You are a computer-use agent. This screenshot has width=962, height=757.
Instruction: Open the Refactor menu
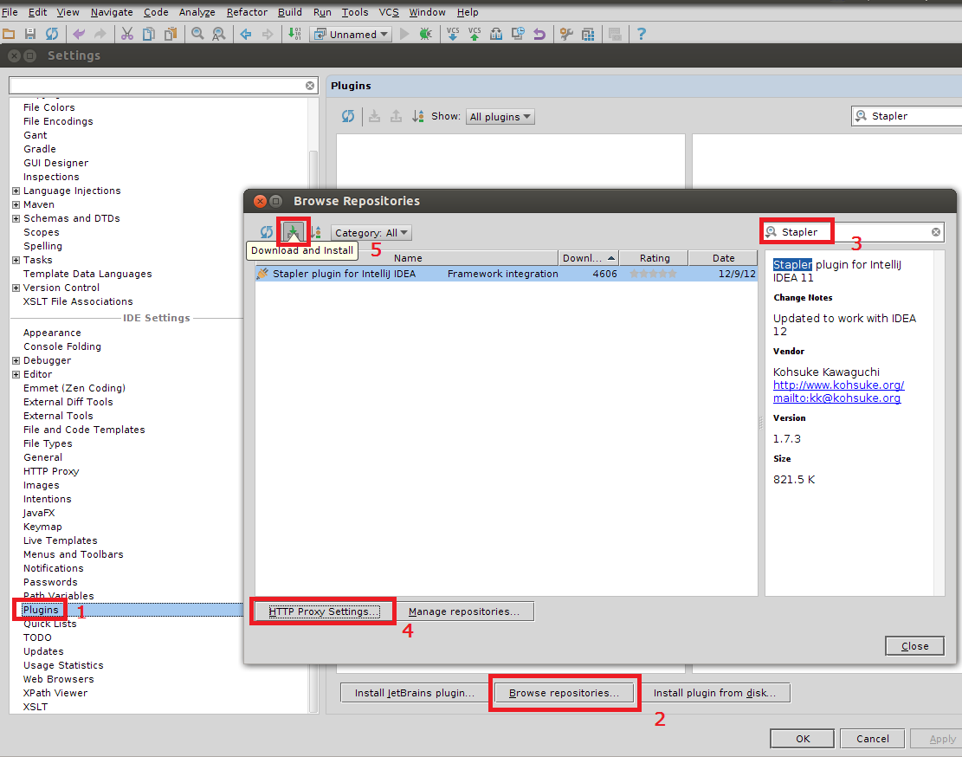point(247,12)
